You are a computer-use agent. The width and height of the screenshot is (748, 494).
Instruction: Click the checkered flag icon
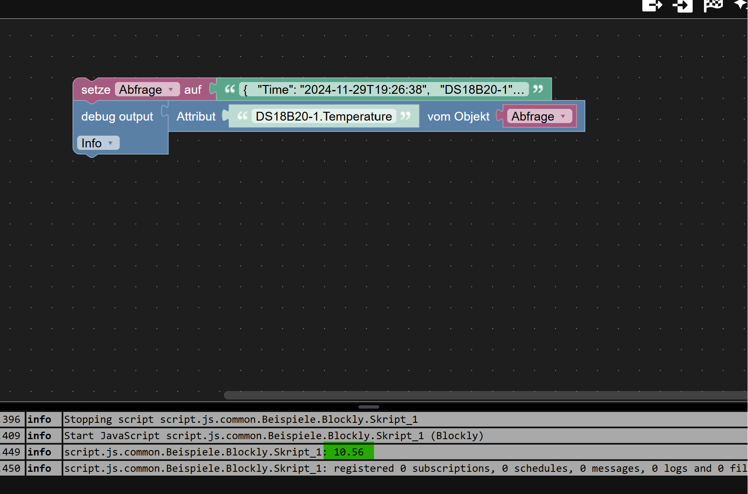point(713,5)
